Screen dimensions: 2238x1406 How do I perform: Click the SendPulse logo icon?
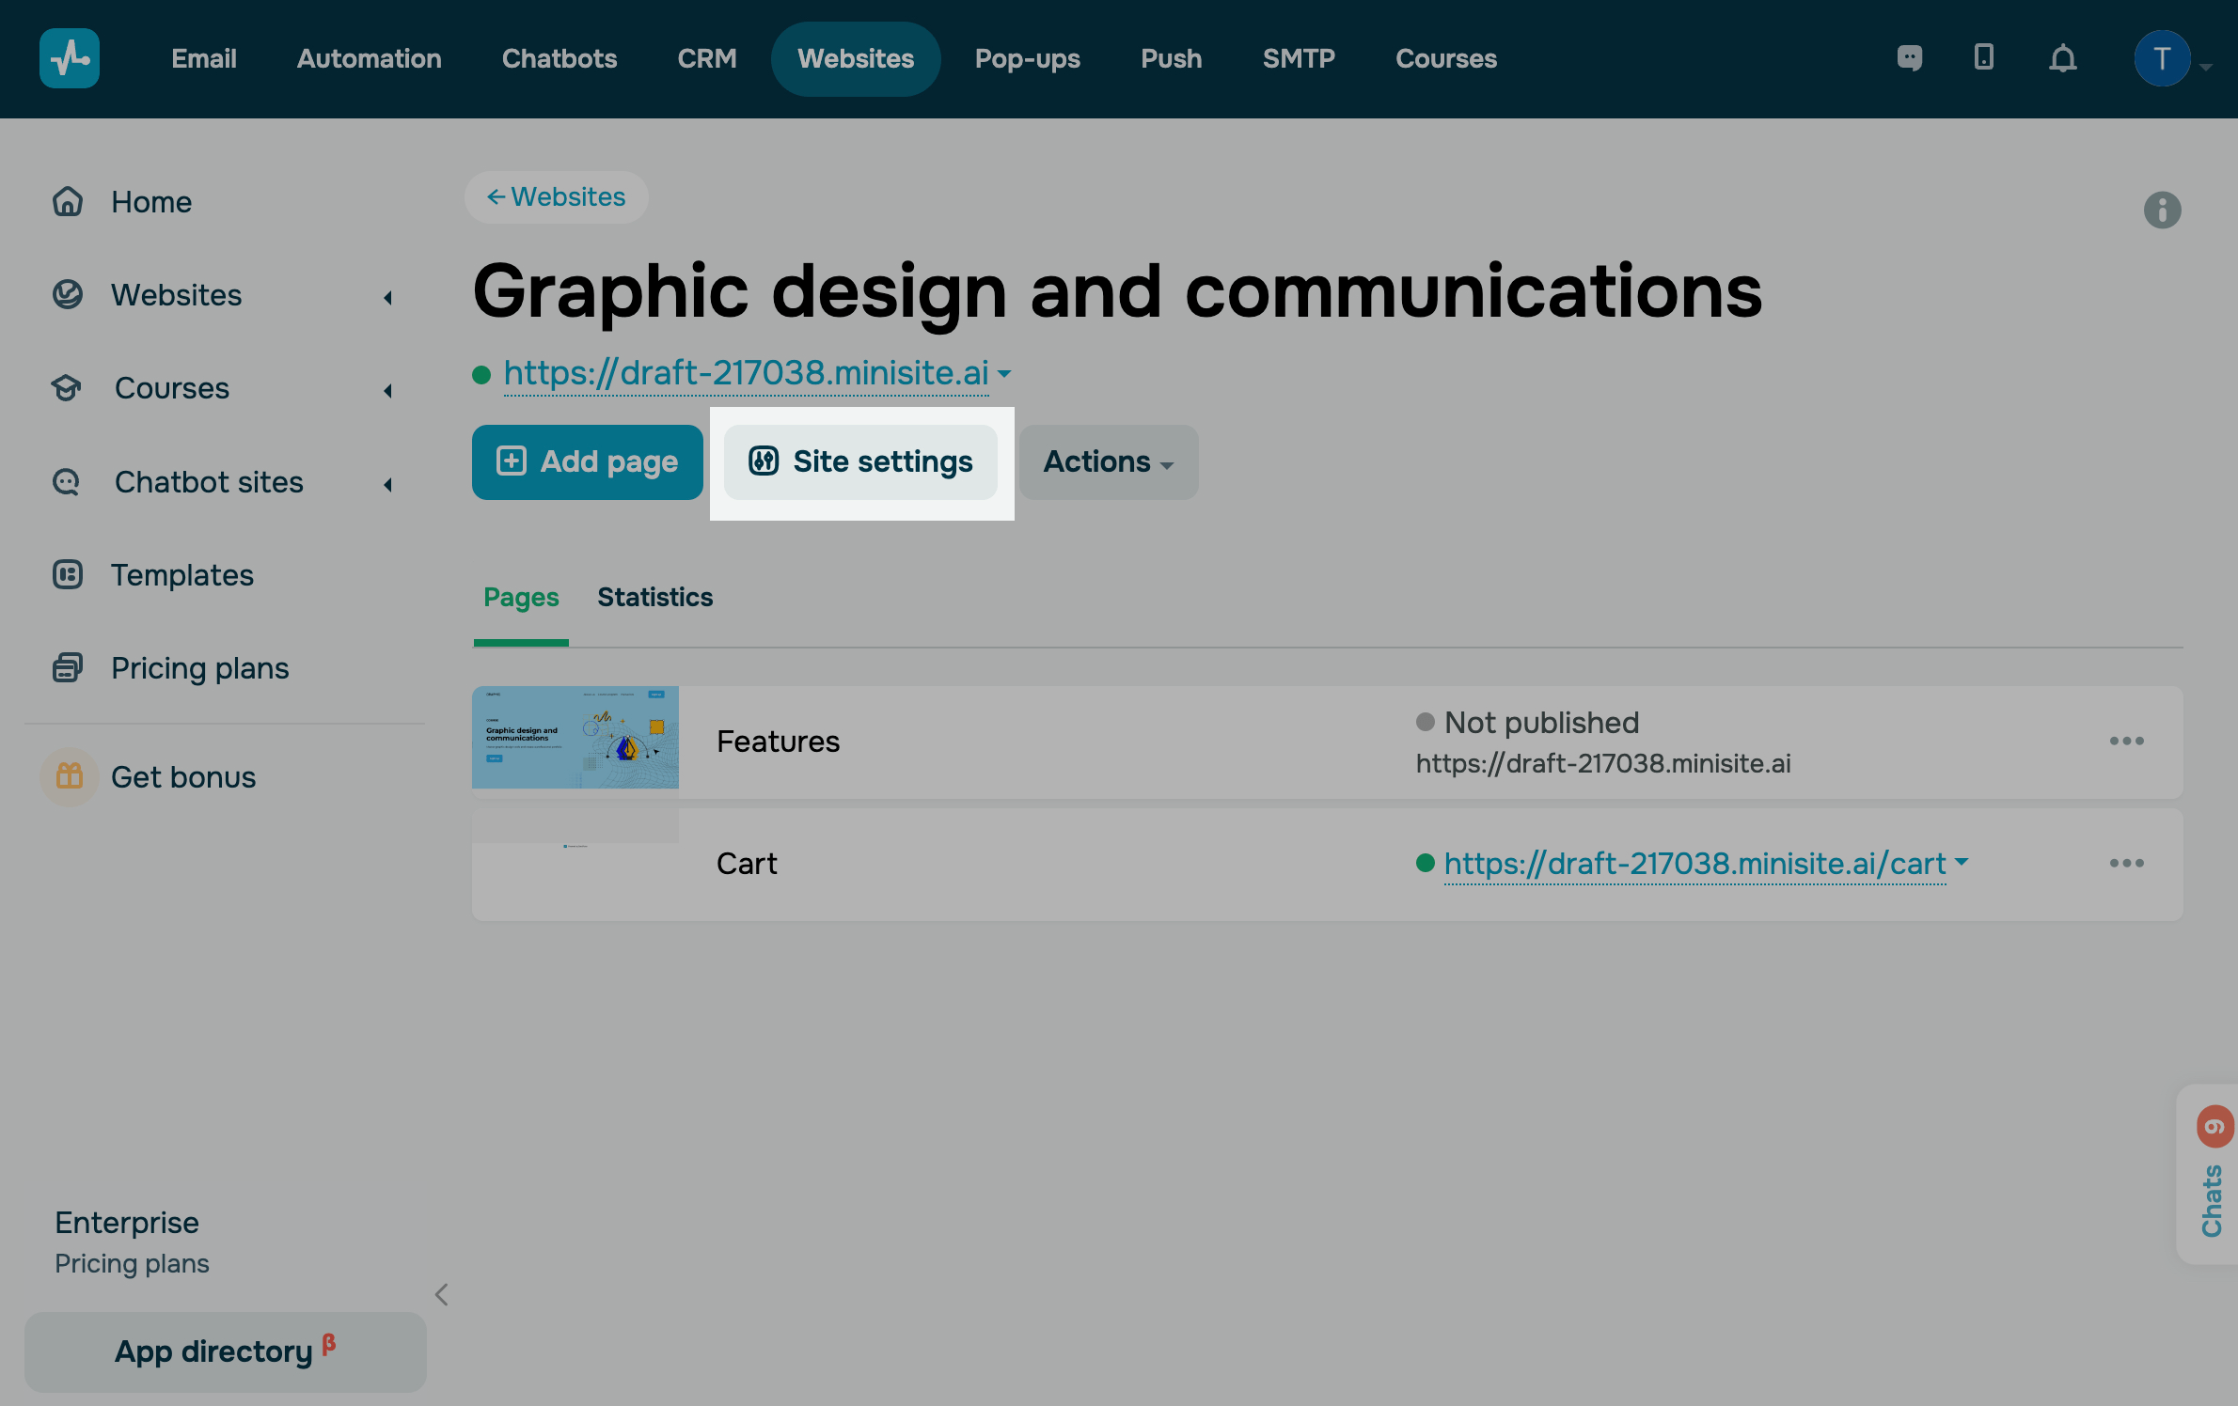(70, 58)
